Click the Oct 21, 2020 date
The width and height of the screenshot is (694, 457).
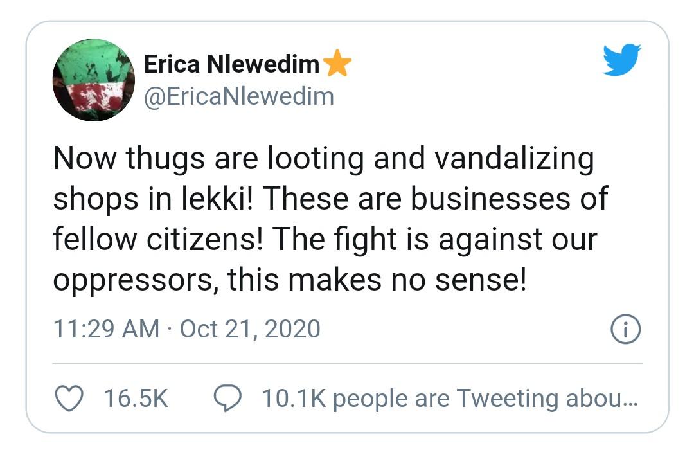pos(250,329)
